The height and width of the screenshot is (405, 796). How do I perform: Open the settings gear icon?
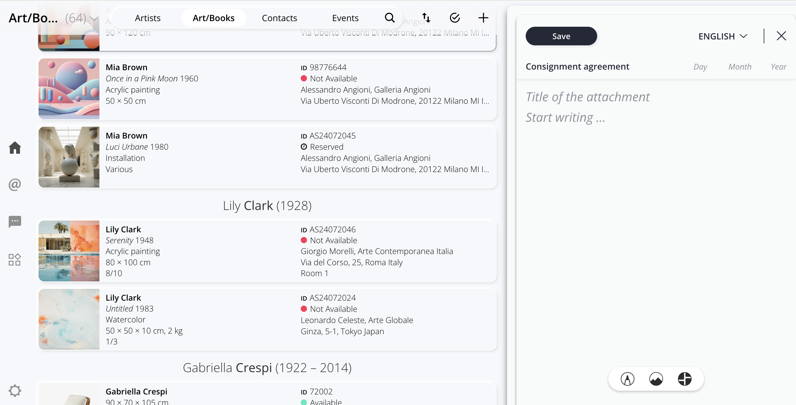pyautogui.click(x=15, y=390)
